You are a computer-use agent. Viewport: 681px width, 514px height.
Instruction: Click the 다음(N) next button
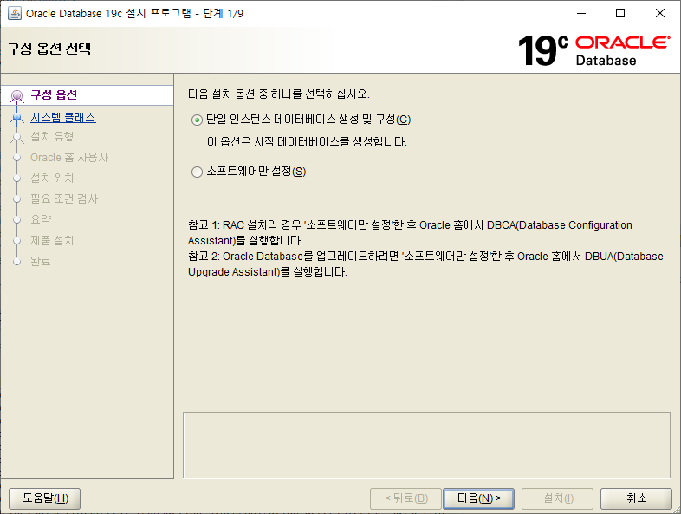pos(478,498)
